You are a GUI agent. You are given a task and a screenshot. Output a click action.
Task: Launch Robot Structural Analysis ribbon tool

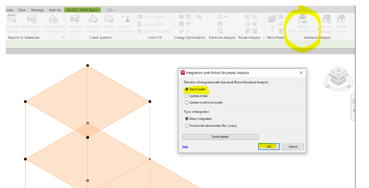303,24
